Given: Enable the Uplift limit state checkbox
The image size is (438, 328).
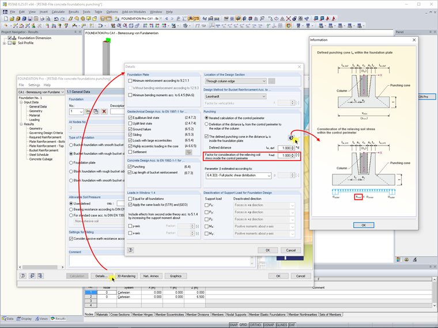Looking at the screenshot, I should click(131, 123).
